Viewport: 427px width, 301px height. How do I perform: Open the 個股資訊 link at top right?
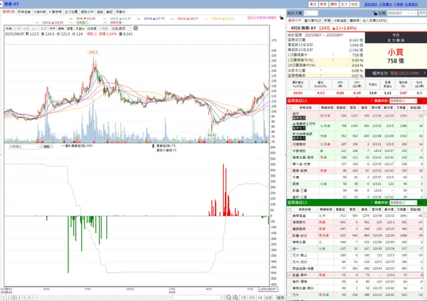click(371, 5)
